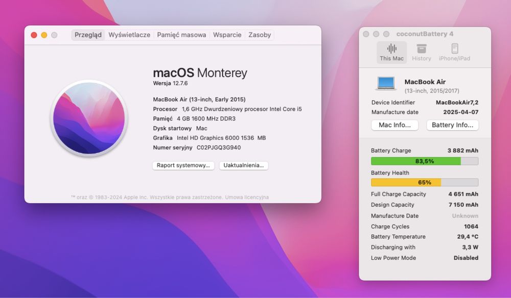This screenshot has width=511, height=298.
Task: Click the Intel HD Graphics 6000 1536 MB value
Action: click(x=221, y=138)
